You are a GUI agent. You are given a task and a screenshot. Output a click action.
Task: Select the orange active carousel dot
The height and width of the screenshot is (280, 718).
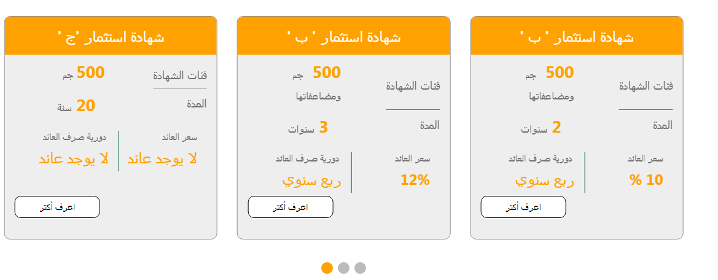[x=327, y=268]
